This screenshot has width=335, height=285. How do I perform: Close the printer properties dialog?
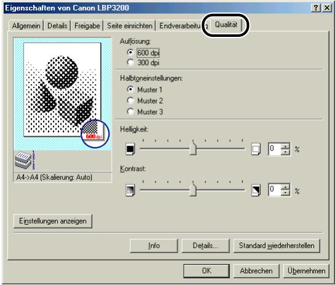(x=327, y=8)
